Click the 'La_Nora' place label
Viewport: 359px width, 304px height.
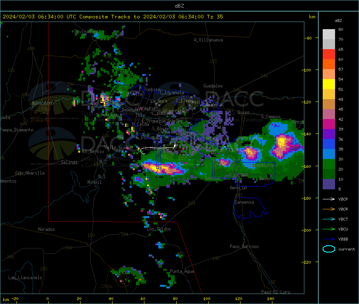point(159,101)
